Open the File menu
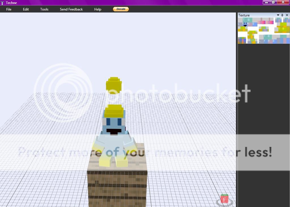This screenshot has width=290, height=207. click(x=9, y=9)
